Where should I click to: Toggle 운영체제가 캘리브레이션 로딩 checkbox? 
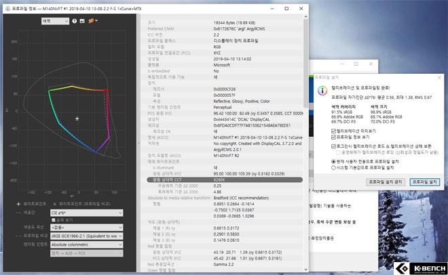338,152
